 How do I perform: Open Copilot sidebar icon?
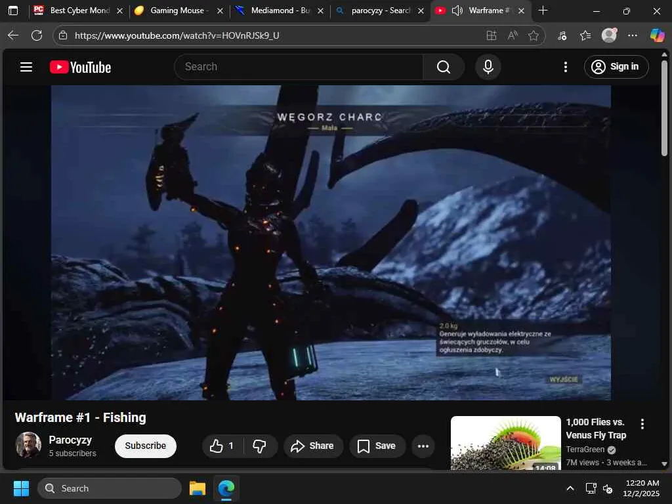[657, 35]
